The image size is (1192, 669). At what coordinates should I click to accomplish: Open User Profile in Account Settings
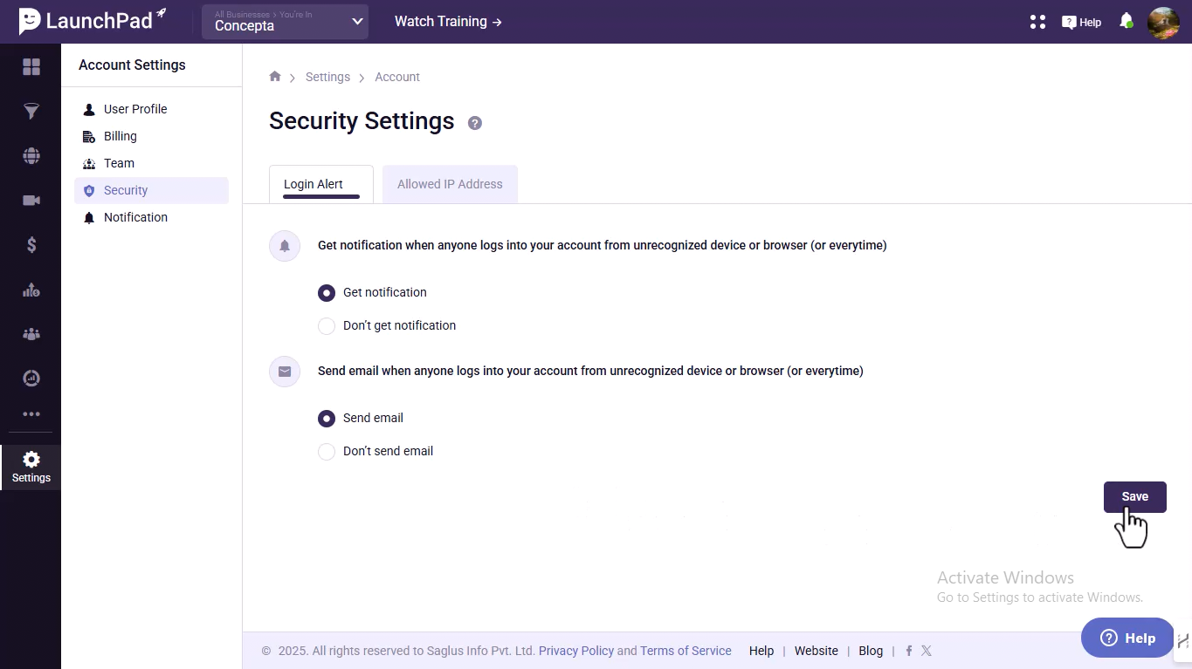coord(151,109)
